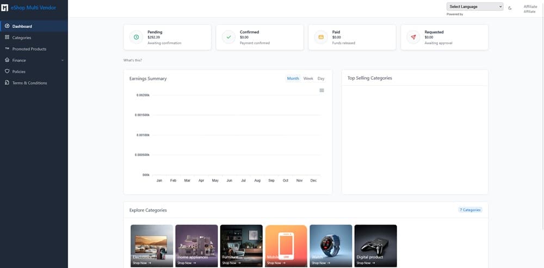Select the Month view in Earnings Summary

coord(293,78)
